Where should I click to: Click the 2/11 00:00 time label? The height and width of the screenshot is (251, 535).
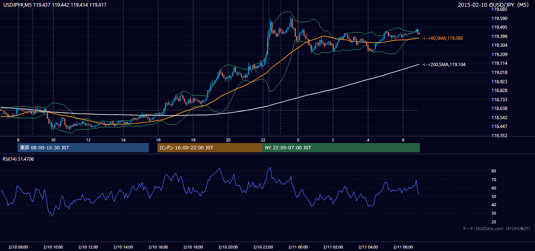tap(298, 247)
